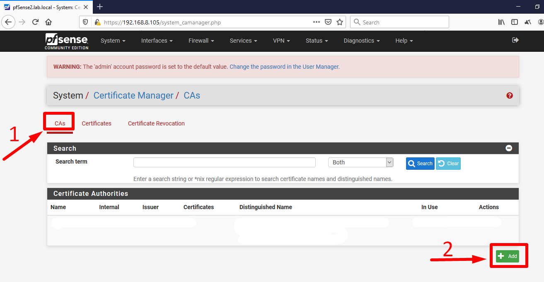Select the pfSense2.lab.local browser tab

pyautogui.click(x=46, y=7)
